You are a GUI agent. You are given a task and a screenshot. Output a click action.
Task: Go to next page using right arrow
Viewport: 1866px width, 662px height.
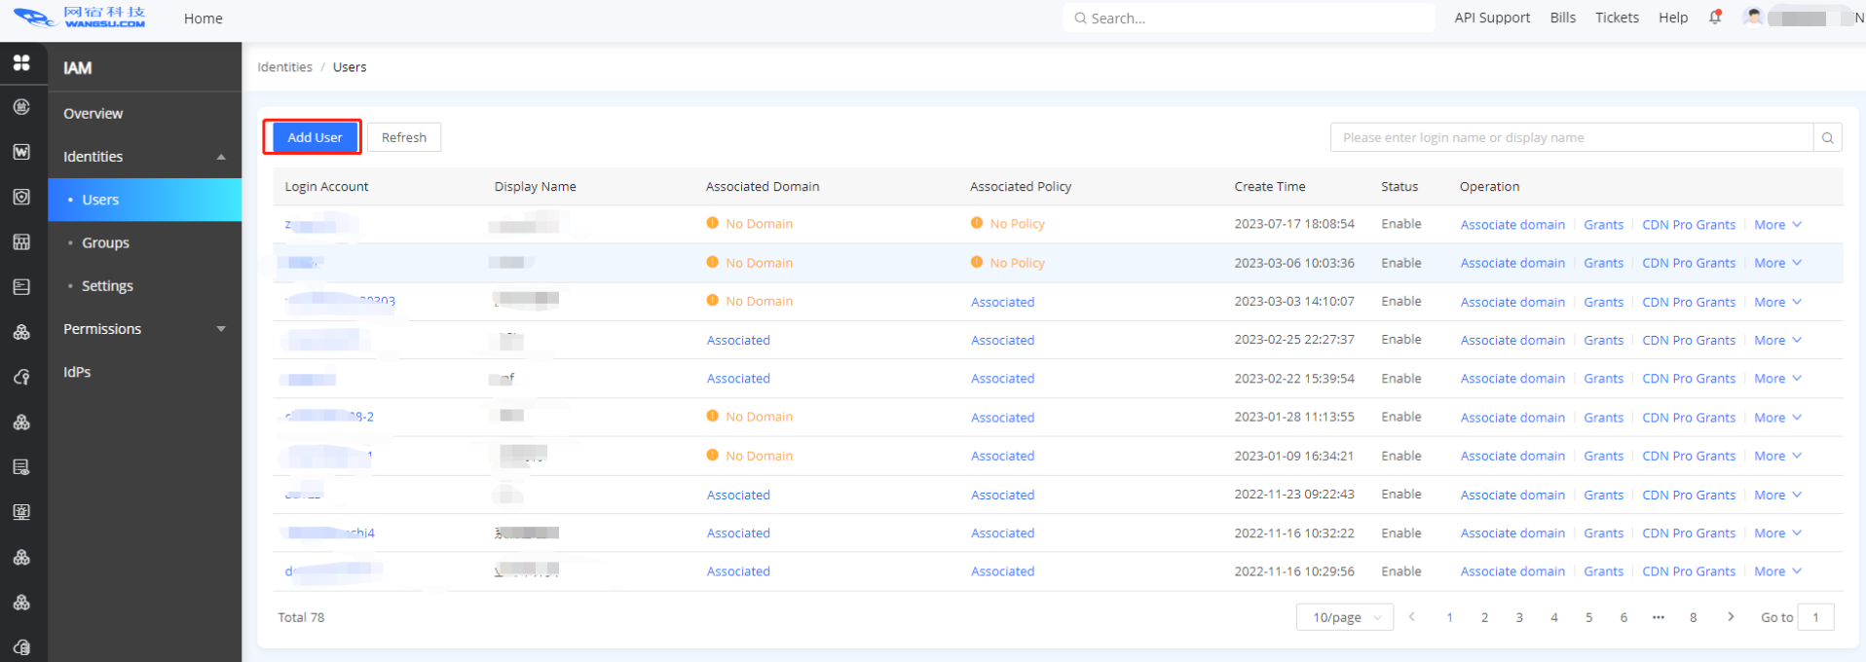[x=1731, y=617]
